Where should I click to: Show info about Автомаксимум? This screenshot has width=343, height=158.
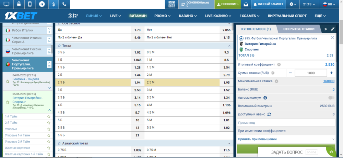(x=265, y=98)
